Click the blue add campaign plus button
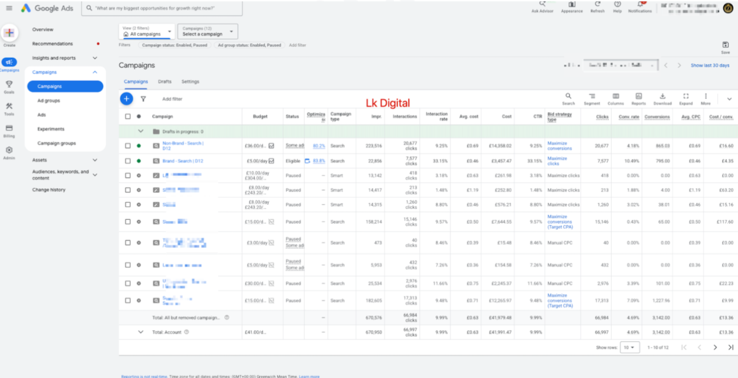The width and height of the screenshot is (738, 378). click(x=126, y=99)
